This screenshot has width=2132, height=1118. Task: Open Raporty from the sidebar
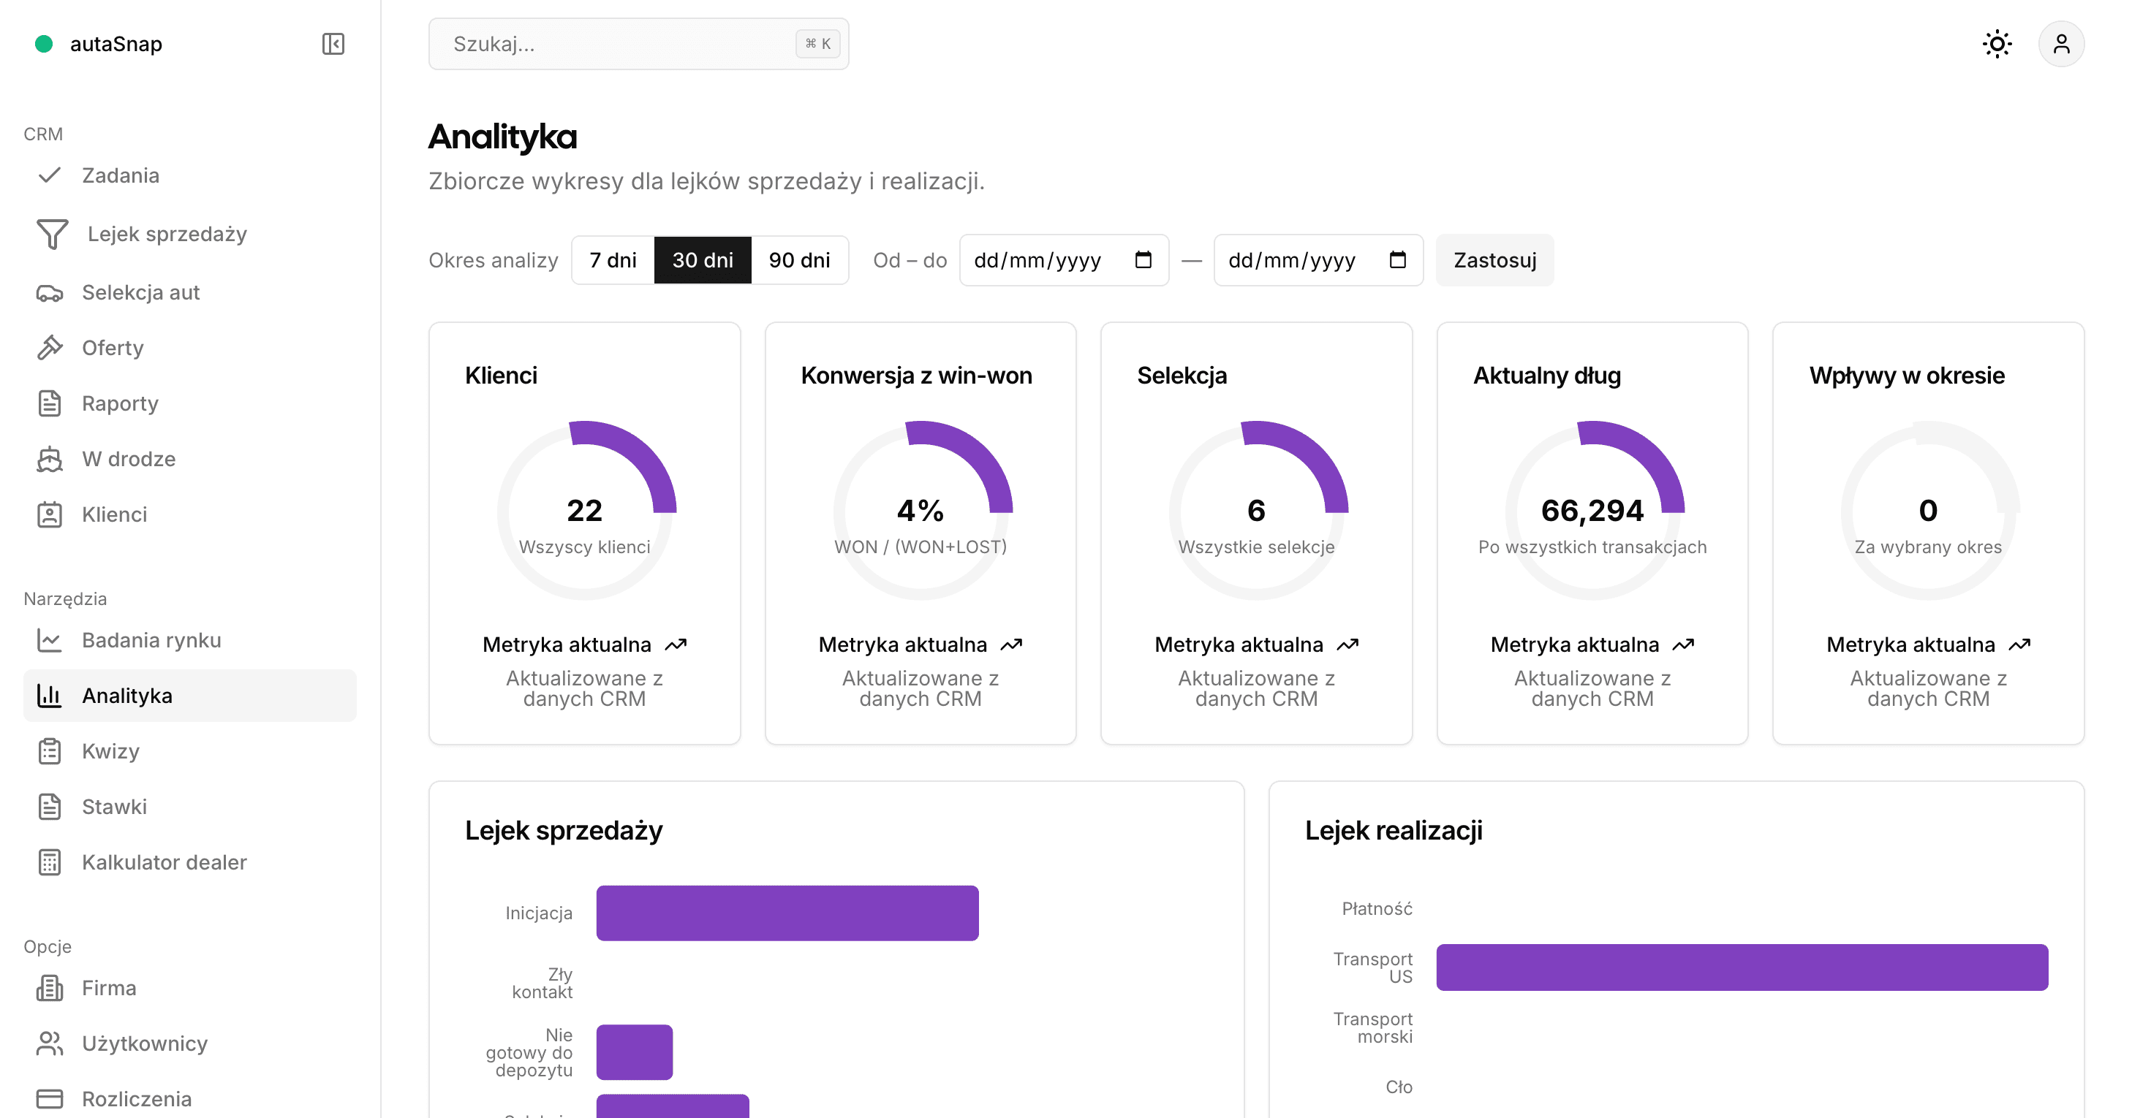[189, 403]
